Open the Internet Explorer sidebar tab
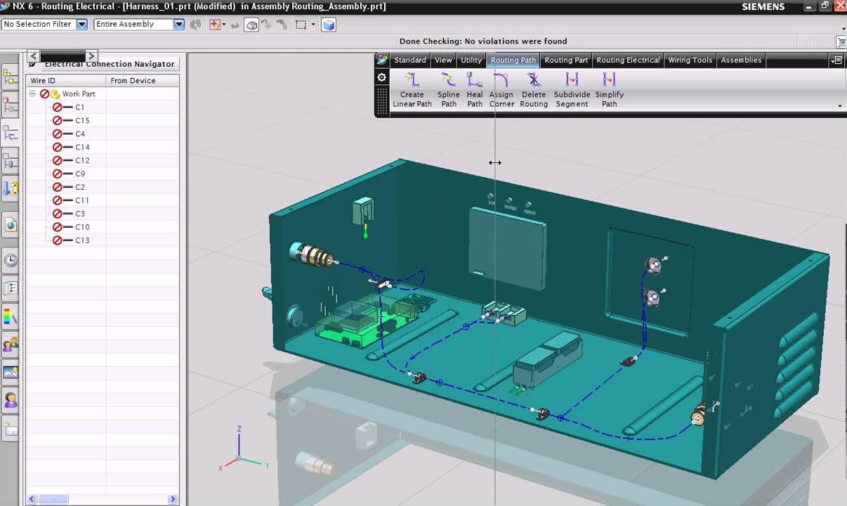This screenshot has height=506, width=847. [11, 224]
